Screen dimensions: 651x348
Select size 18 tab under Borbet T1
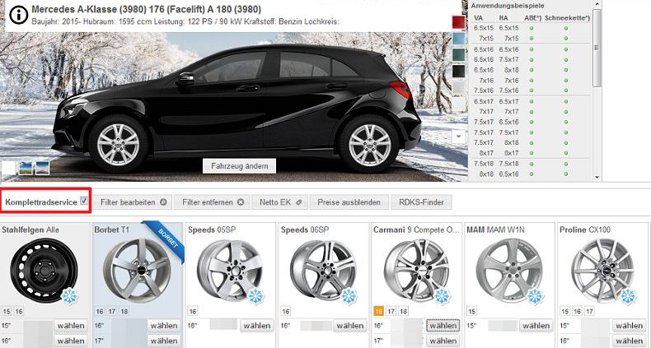click(x=124, y=311)
